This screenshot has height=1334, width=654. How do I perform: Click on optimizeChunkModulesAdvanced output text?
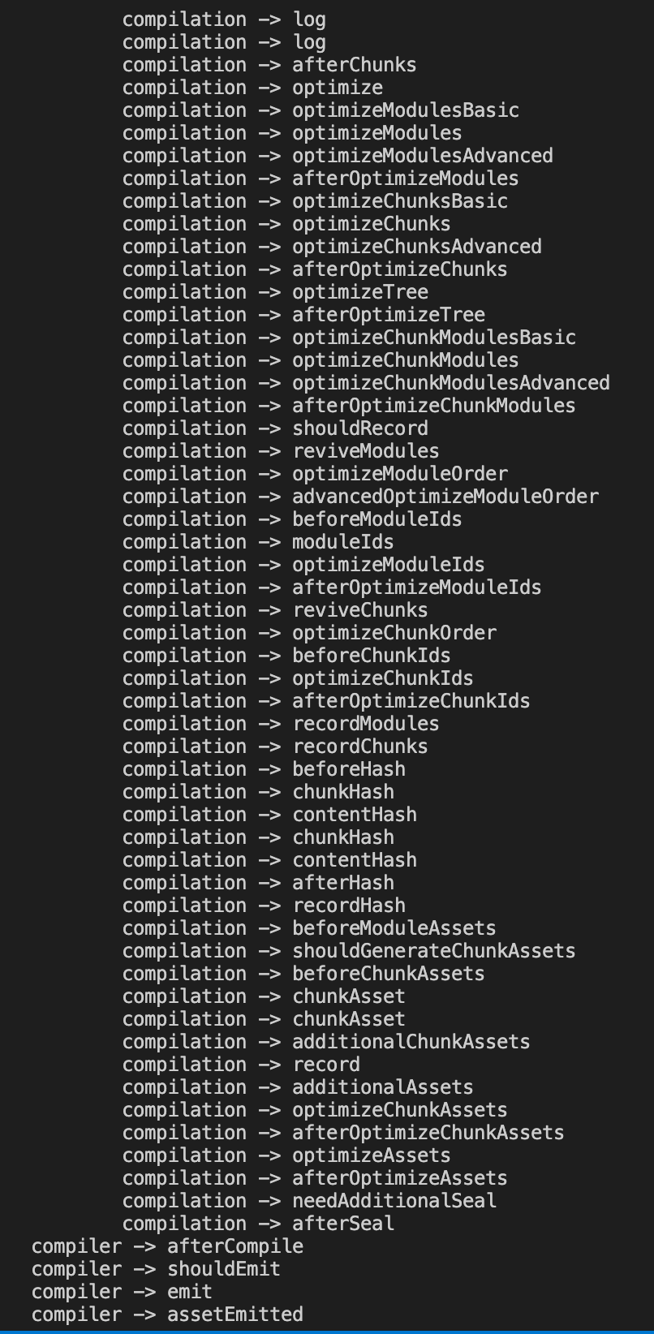pos(450,383)
